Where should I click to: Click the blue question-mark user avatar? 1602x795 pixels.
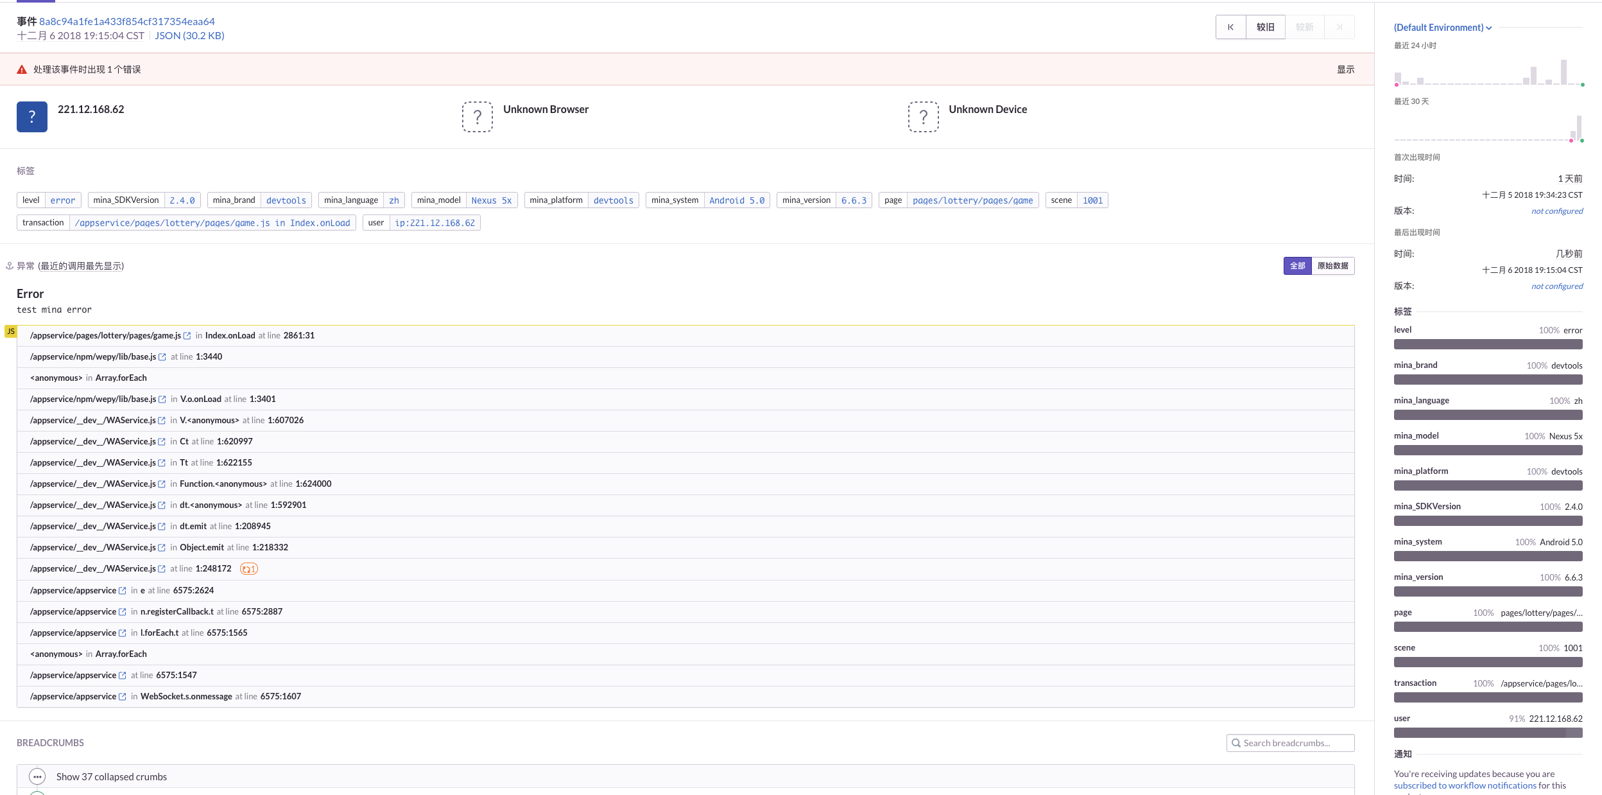pyautogui.click(x=32, y=117)
